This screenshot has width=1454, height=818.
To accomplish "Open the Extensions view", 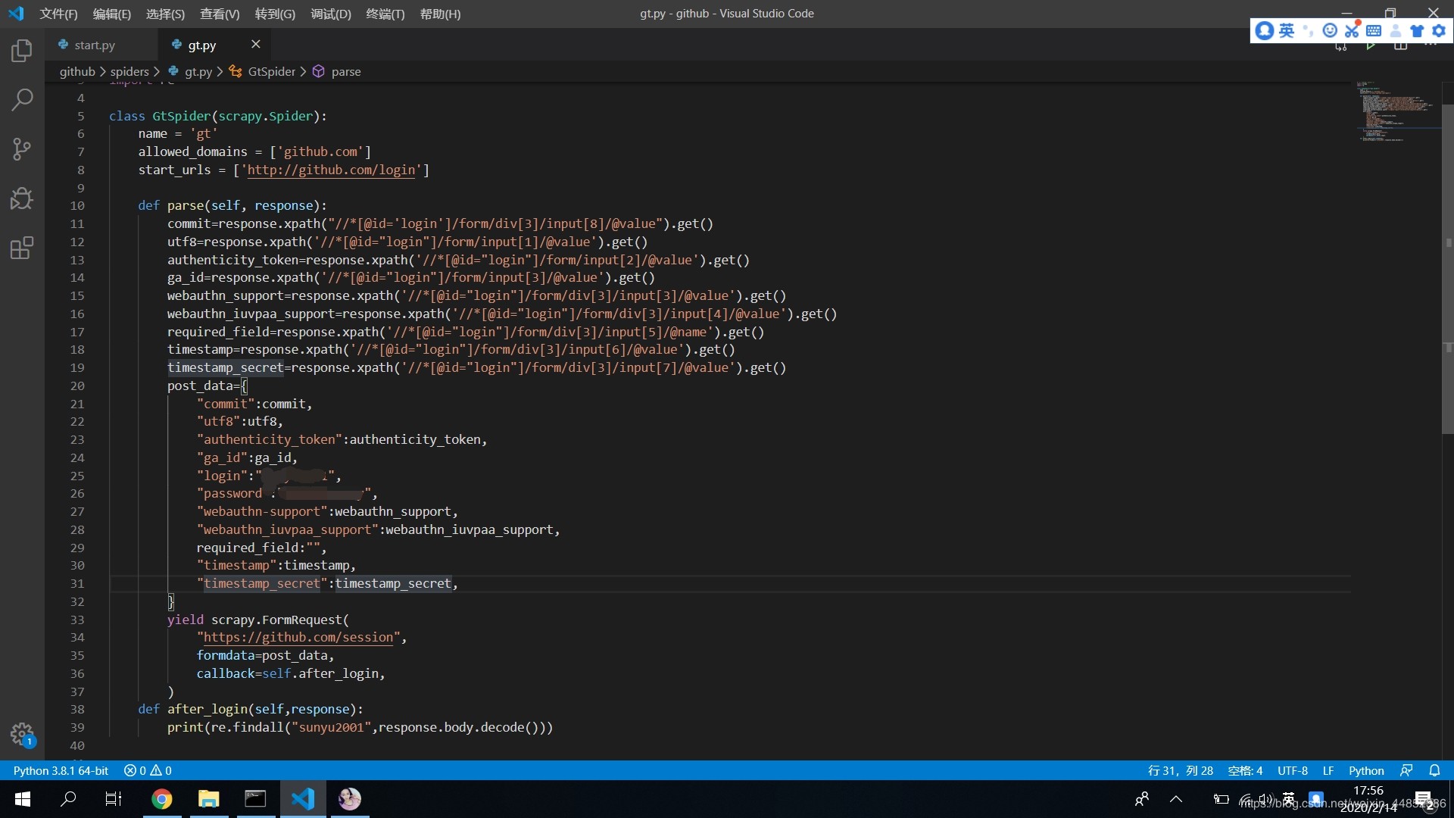I will tap(22, 248).
